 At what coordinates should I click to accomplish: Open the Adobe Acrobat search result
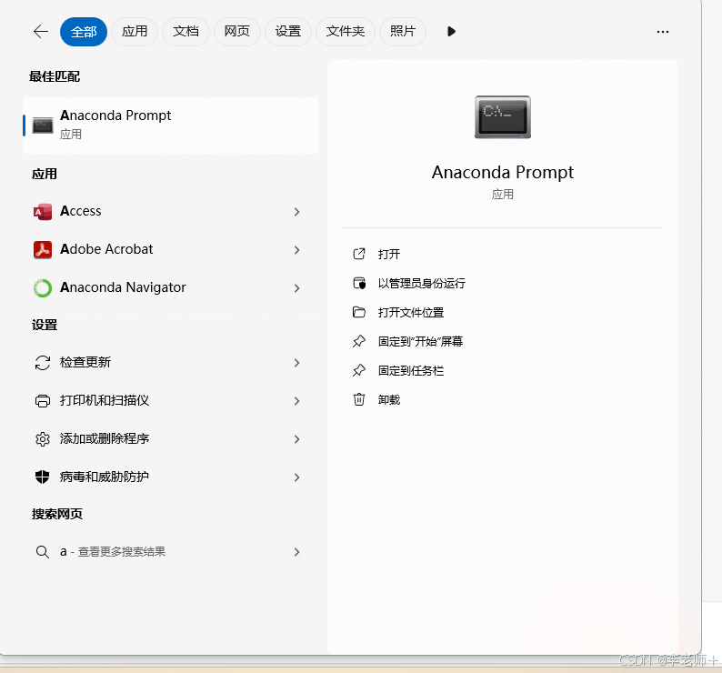pyautogui.click(x=170, y=250)
